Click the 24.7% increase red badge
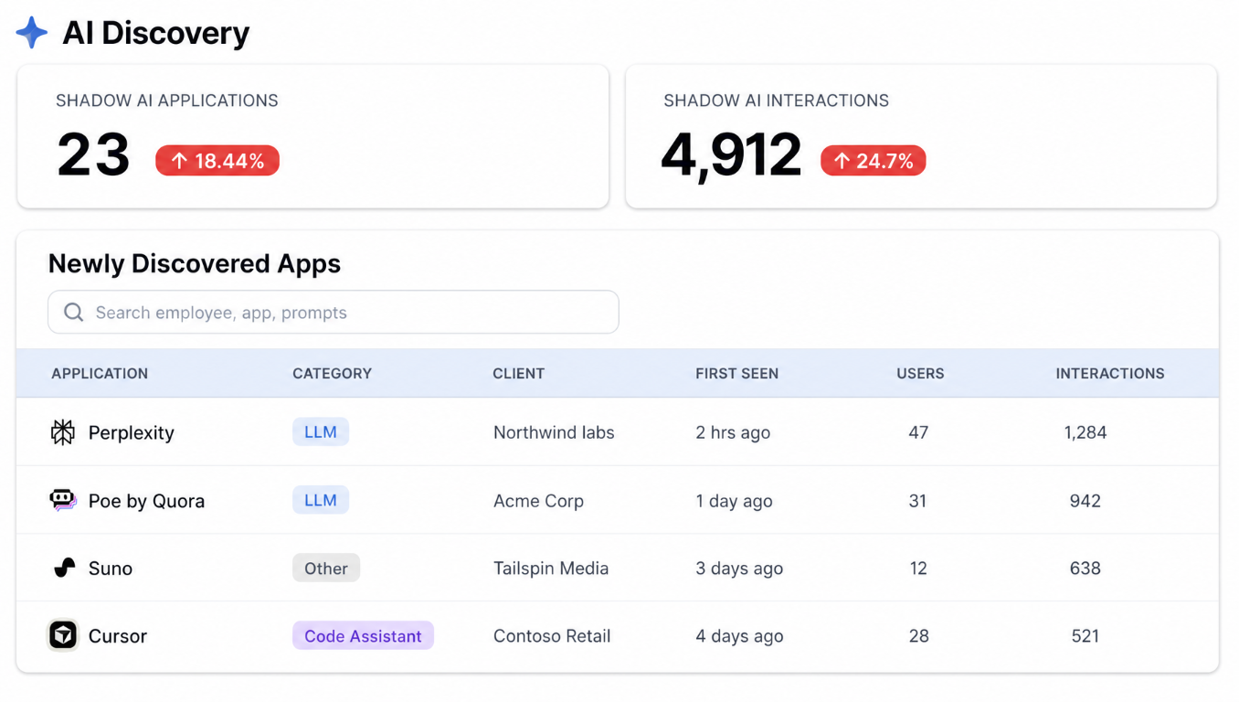Viewport: 1239px width, 702px height. point(874,161)
